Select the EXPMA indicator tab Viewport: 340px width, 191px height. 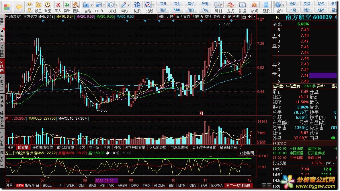217,186
